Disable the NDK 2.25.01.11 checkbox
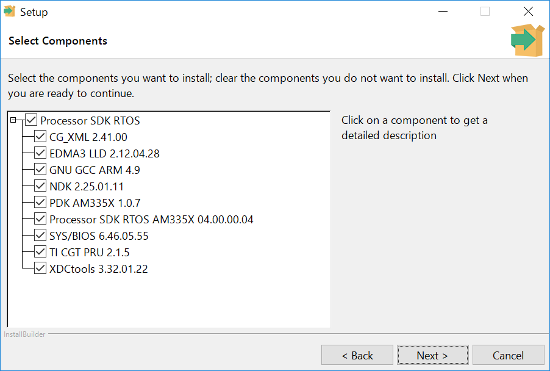This screenshot has width=550, height=371. [x=40, y=186]
